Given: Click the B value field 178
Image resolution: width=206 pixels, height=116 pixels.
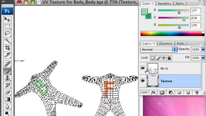Looking at the screenshot, I should [196, 25].
